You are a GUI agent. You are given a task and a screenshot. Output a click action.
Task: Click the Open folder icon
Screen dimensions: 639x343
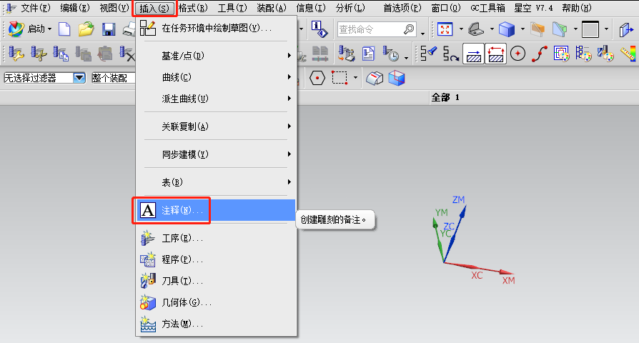[86, 29]
